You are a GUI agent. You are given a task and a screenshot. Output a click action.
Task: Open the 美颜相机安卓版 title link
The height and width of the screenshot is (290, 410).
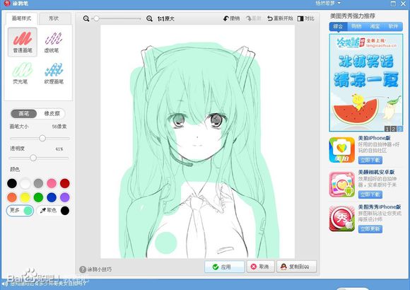click(x=376, y=172)
